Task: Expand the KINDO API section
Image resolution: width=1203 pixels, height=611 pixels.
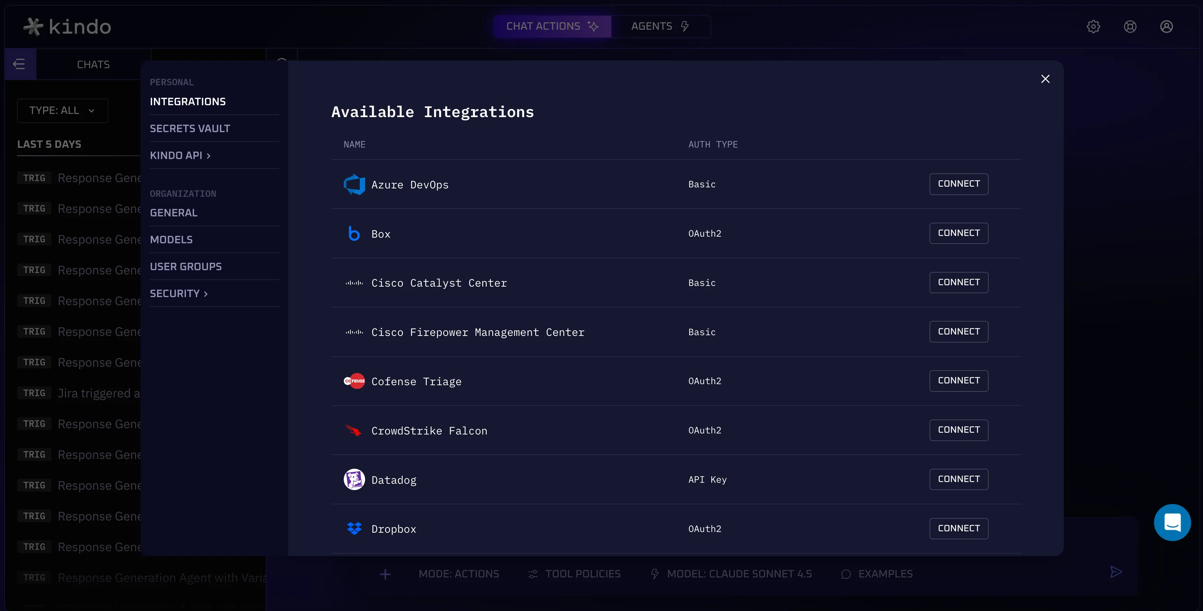Action: tap(180, 155)
